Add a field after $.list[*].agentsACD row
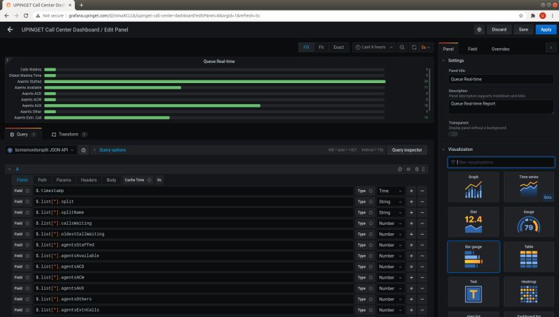Image resolution: width=559 pixels, height=317 pixels. point(411,267)
